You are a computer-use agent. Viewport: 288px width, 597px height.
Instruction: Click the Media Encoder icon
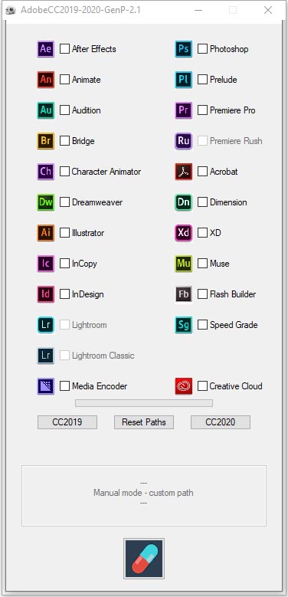(46, 386)
